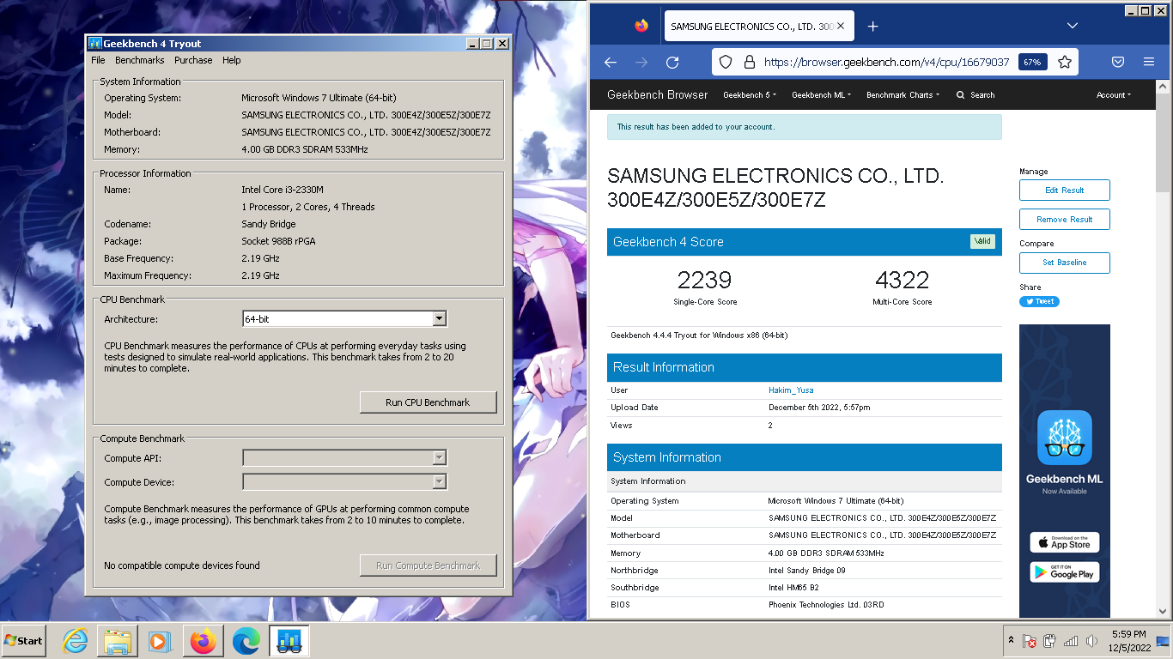Click the Windows Start button
Image resolution: width=1173 pixels, height=659 pixels.
tap(24, 641)
